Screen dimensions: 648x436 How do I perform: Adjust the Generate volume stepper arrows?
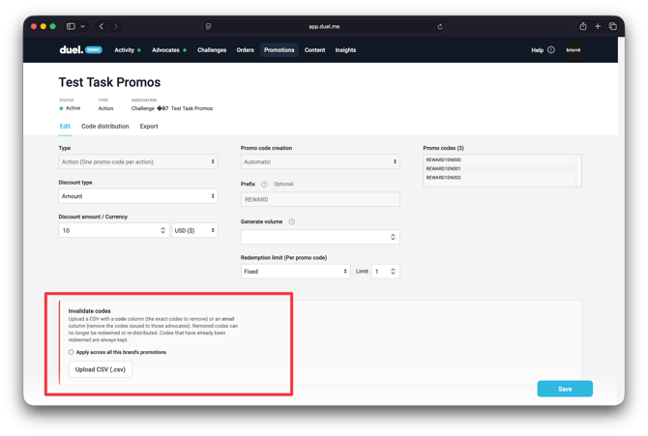(x=393, y=237)
